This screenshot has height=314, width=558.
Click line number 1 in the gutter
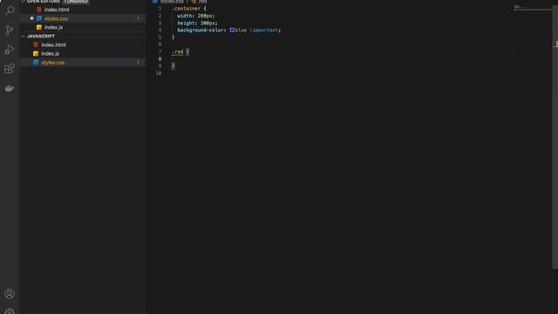click(160, 9)
